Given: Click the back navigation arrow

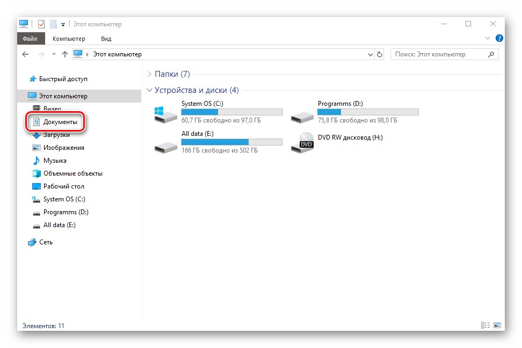Looking at the screenshot, I should pos(25,54).
